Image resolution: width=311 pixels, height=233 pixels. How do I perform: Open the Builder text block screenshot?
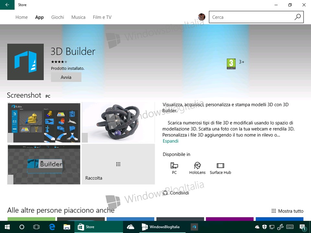click(x=44, y=164)
